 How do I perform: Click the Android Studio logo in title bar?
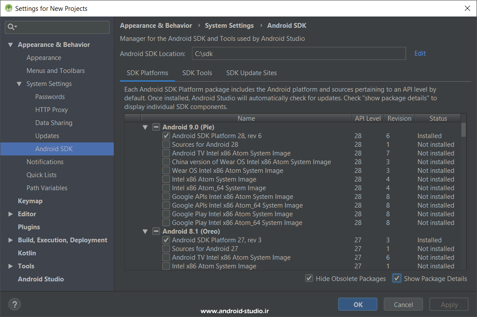(x=9, y=9)
